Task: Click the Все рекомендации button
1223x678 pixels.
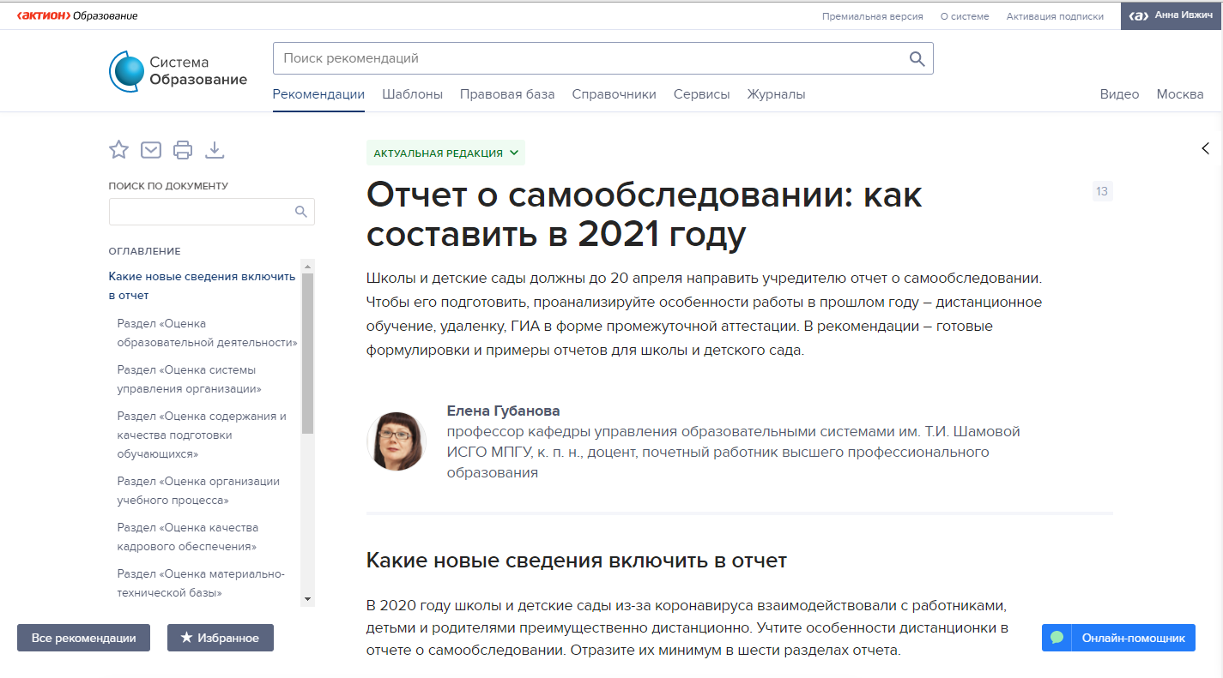Action: click(x=83, y=638)
